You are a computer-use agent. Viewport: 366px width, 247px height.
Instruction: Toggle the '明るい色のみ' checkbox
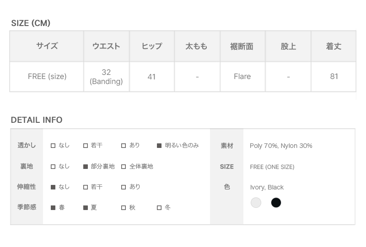coord(159,146)
